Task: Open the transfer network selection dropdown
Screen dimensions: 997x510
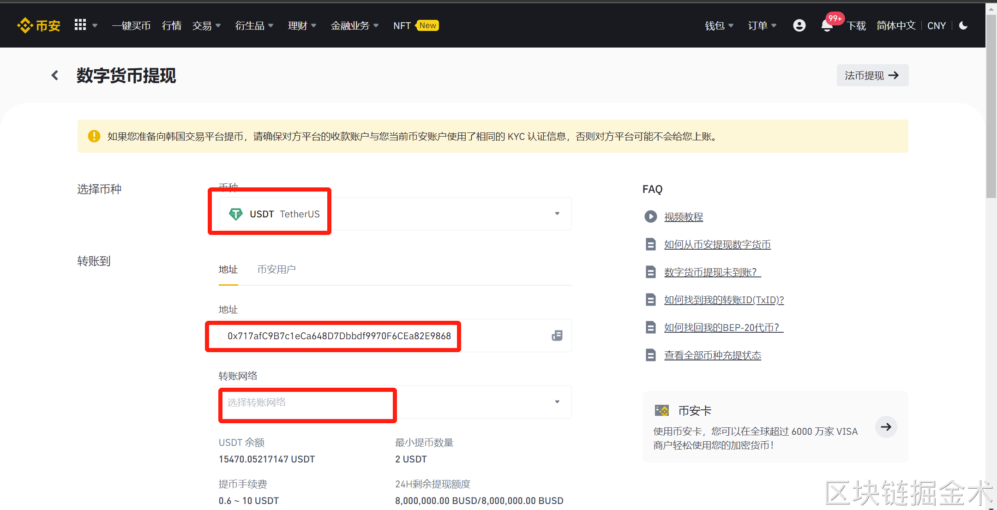Action: (x=557, y=402)
